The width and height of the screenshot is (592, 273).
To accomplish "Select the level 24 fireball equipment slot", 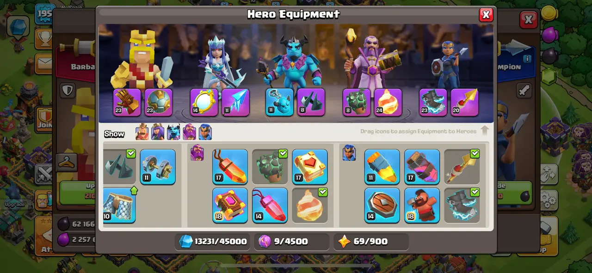I will coord(388,102).
